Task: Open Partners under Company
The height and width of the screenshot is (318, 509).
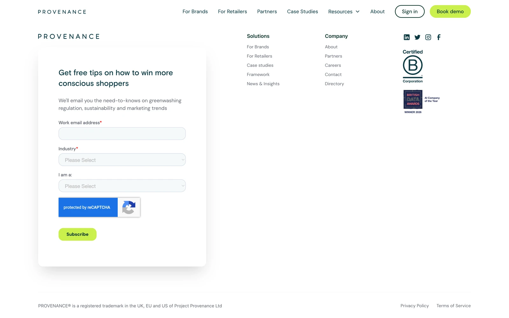Action: 333,56
